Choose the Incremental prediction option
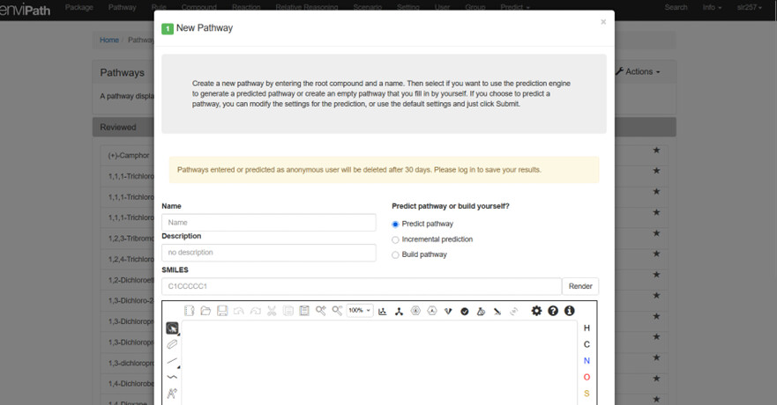This screenshot has width=777, height=405. point(395,239)
